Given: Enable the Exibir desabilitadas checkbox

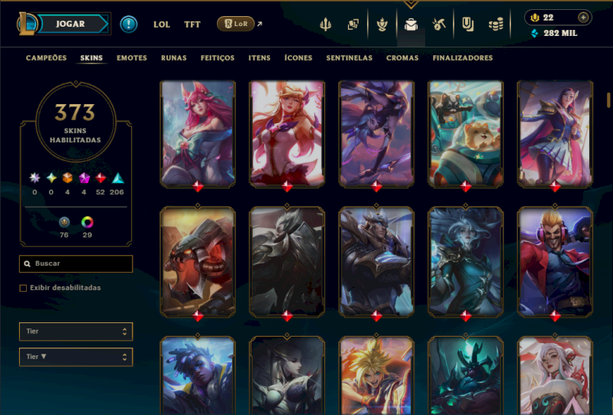Looking at the screenshot, I should [x=23, y=288].
